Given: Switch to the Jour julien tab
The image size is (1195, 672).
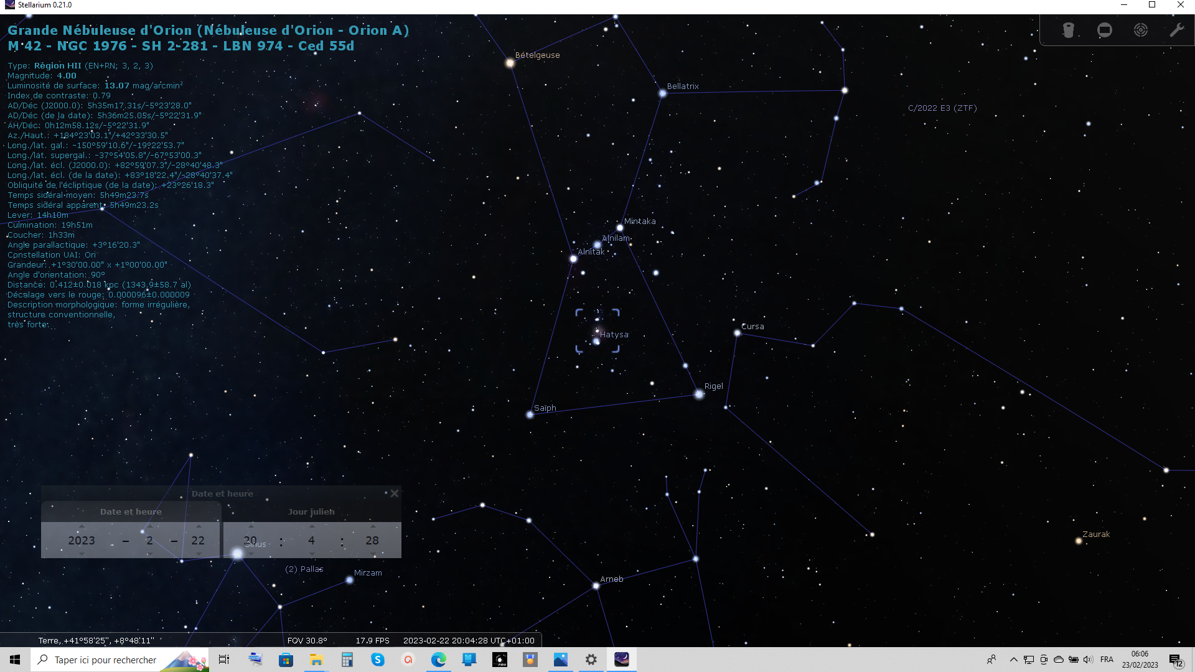Looking at the screenshot, I should pos(311,512).
